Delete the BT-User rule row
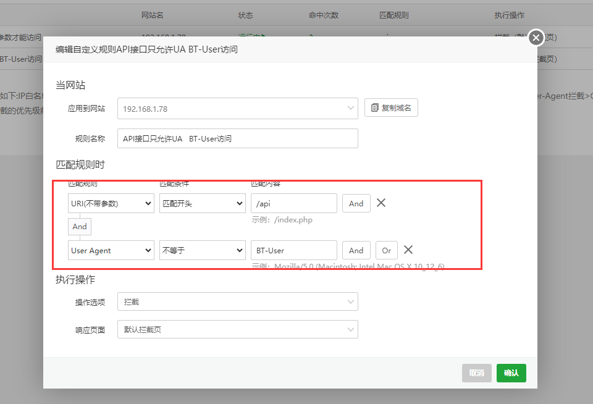Viewport: 593px width, 404px height. (408, 250)
